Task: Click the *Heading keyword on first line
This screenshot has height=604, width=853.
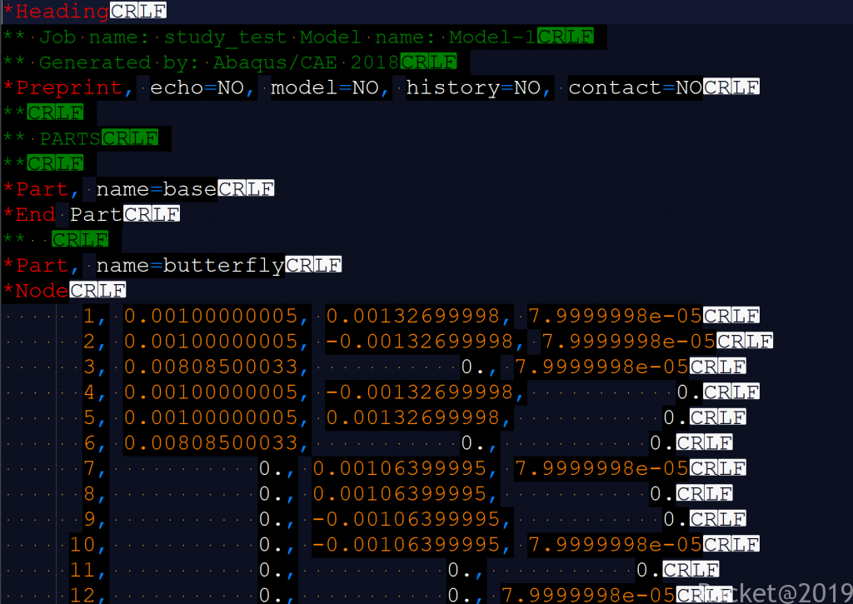Action: tap(56, 12)
